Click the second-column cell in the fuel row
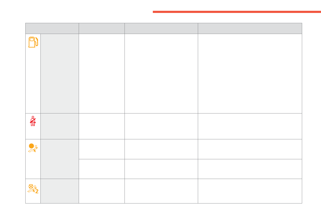Image resolution: width=321 pixels, height=214 pixels. [102, 73]
